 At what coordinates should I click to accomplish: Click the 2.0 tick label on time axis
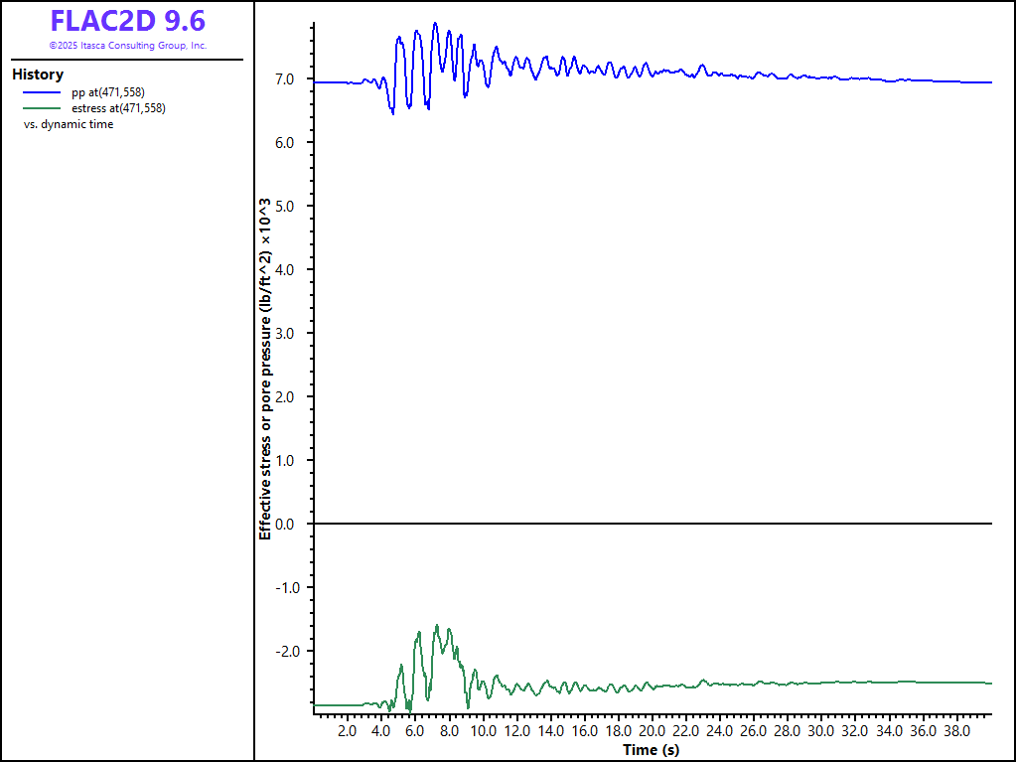348,731
